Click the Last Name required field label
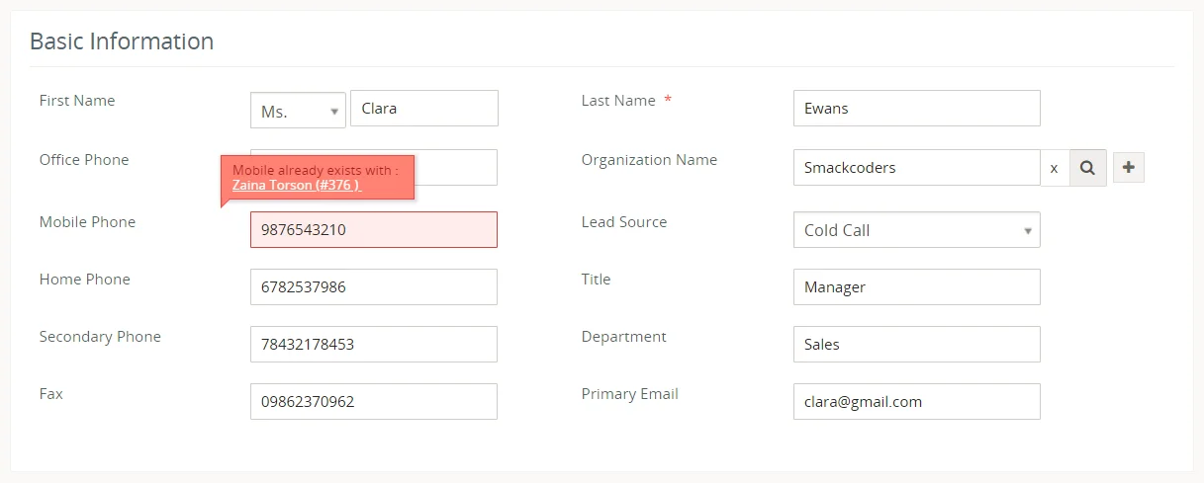Image resolution: width=1204 pixels, height=483 pixels. point(618,101)
